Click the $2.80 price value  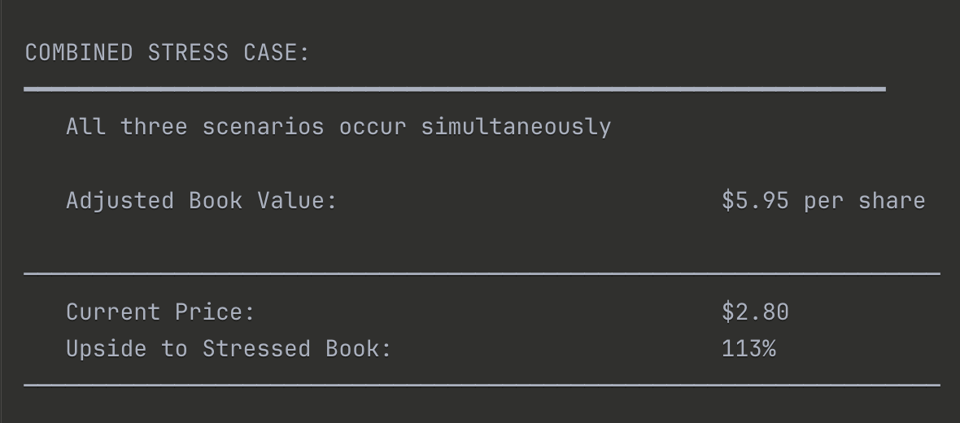(x=755, y=312)
